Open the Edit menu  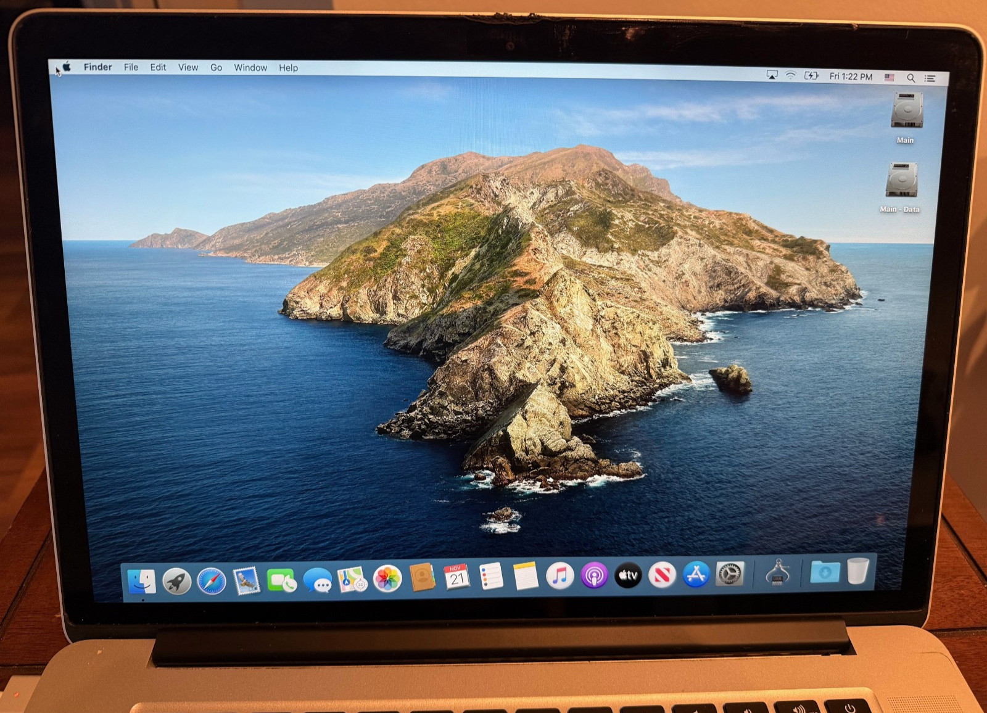[x=158, y=67]
